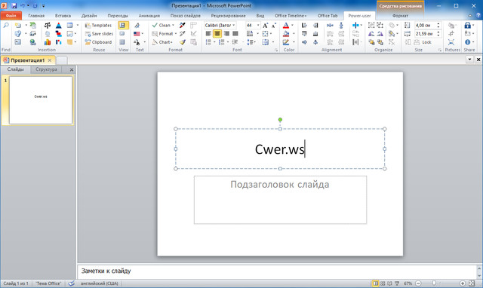Toggle Slide Sorter view in status bar
Screen dimensions: 483x288
coord(383,283)
